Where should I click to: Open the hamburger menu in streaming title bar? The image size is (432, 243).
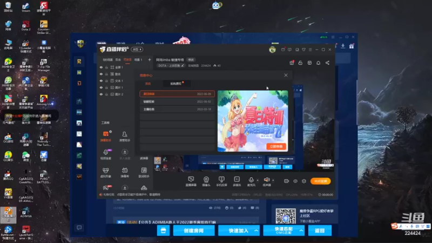pos(310,50)
